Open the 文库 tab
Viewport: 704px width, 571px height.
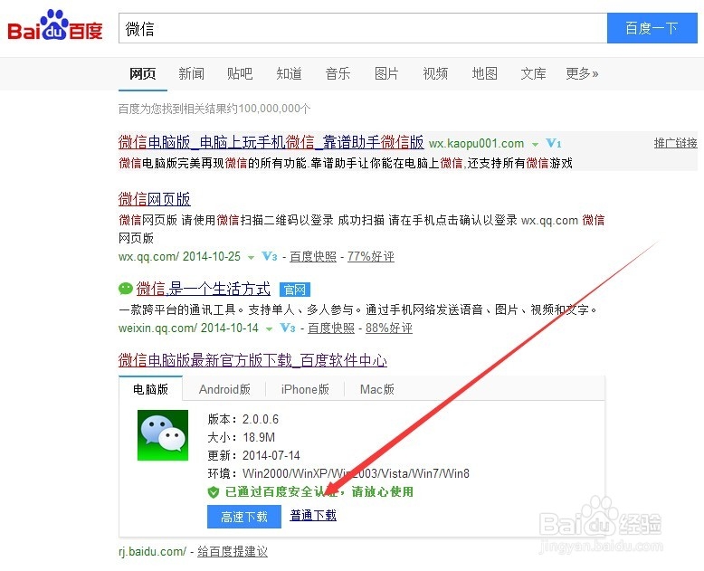click(x=533, y=73)
